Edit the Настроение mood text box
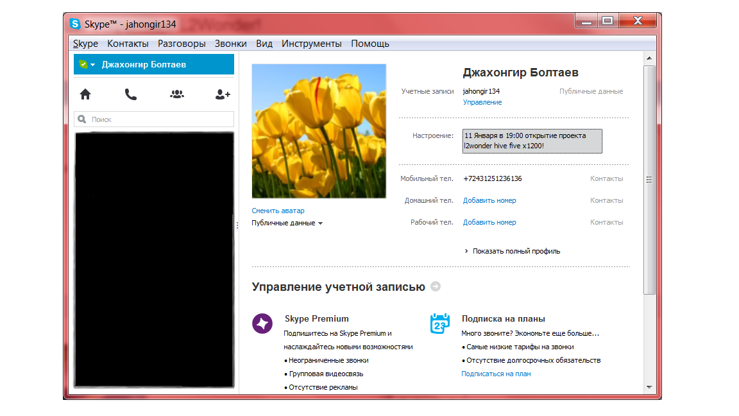739x416 pixels. [x=532, y=141]
